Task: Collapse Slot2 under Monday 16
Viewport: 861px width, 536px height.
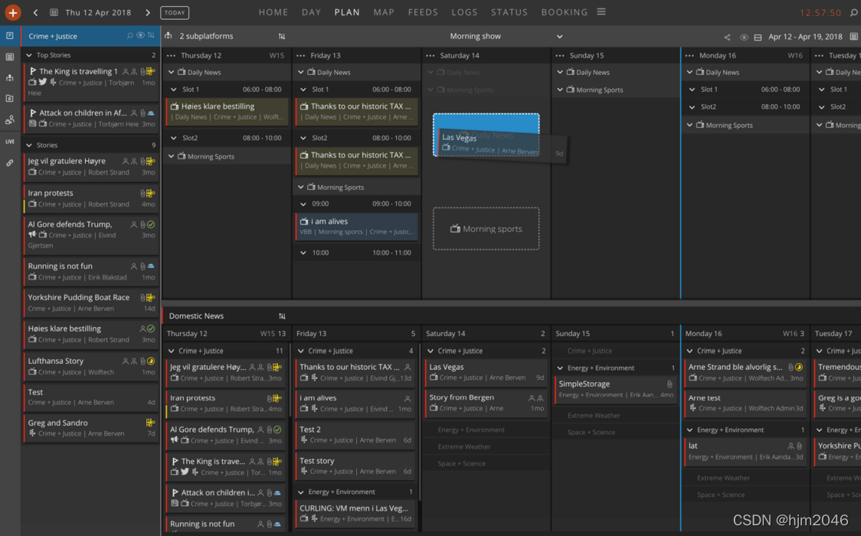Action: (x=692, y=106)
